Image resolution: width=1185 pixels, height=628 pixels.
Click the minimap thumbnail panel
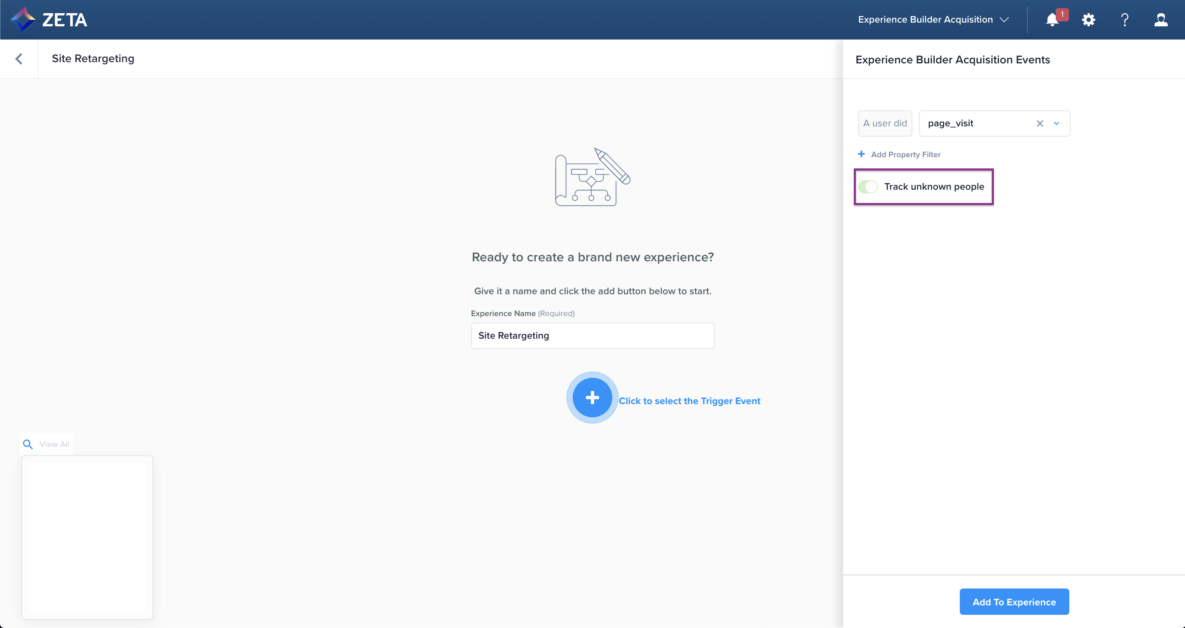(x=87, y=537)
